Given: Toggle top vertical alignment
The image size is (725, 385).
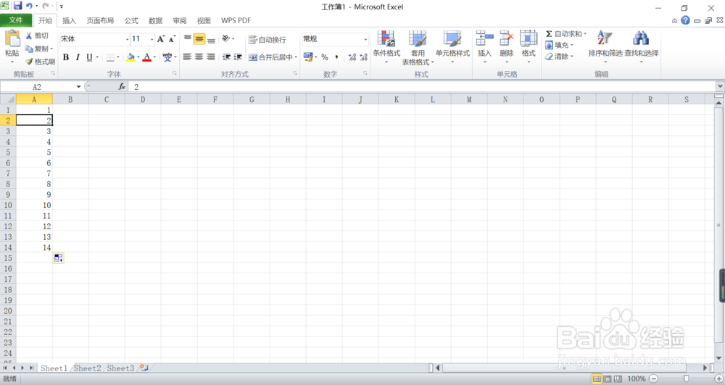Looking at the screenshot, I should point(187,39).
